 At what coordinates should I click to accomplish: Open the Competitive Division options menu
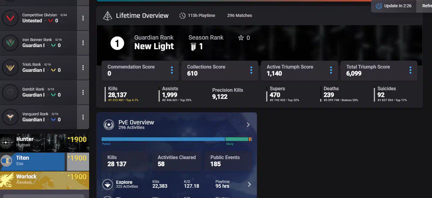[83, 18]
